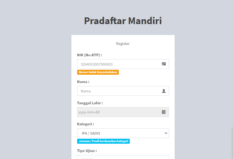Click the Register text at the form top
The image size is (233, 159).
pos(123,44)
